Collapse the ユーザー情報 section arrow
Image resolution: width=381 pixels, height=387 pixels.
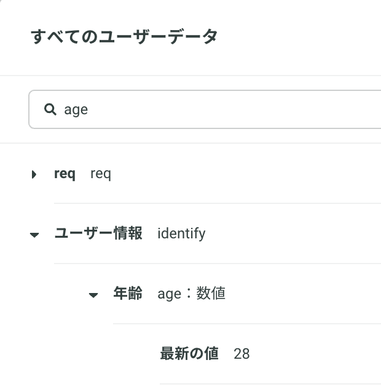34,235
